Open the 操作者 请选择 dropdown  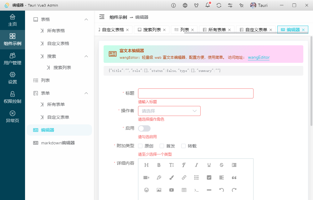click(x=169, y=111)
